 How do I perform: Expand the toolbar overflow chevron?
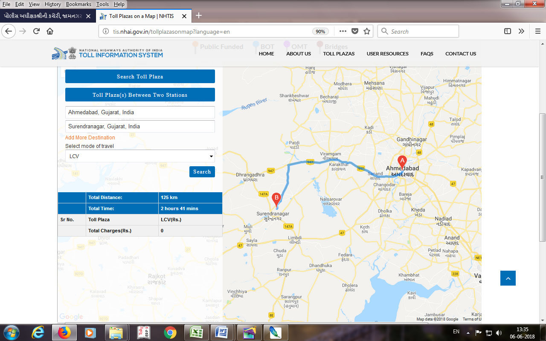click(x=521, y=31)
